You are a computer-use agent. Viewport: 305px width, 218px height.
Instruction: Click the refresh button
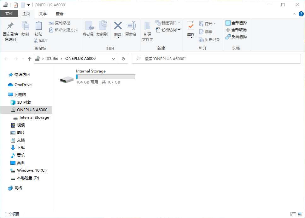coord(123,59)
